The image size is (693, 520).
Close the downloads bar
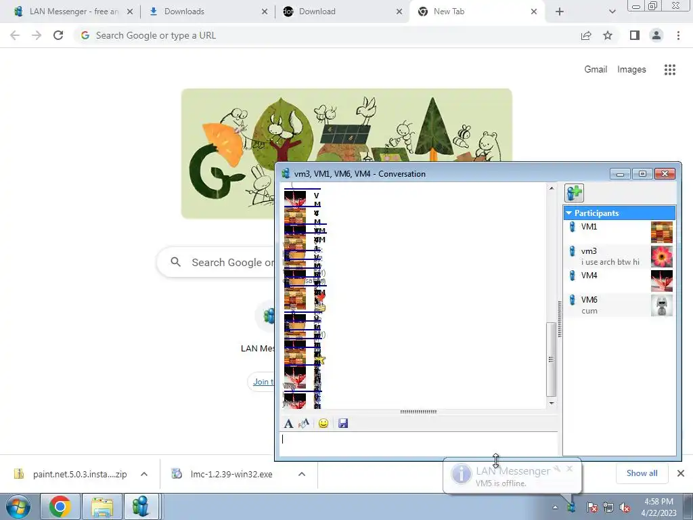(681, 473)
